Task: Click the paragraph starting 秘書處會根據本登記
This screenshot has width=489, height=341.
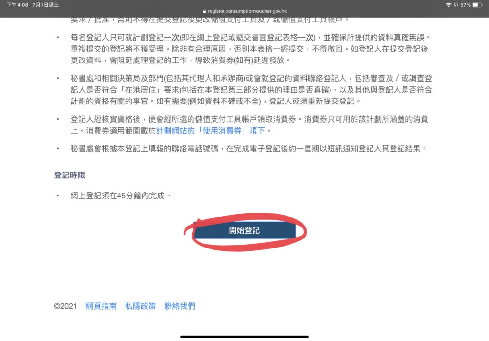Action: click(248, 149)
